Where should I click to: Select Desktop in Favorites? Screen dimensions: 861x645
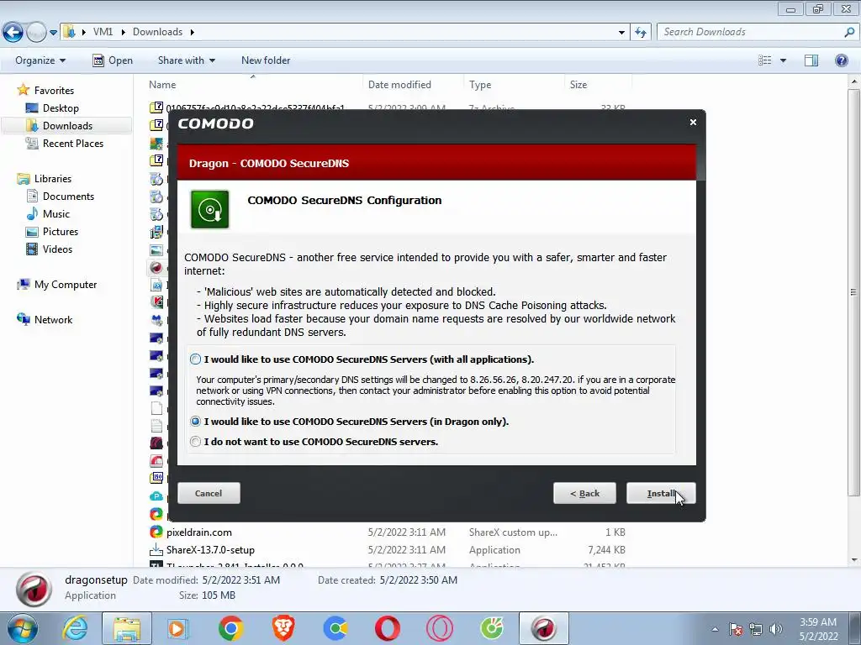click(x=61, y=108)
